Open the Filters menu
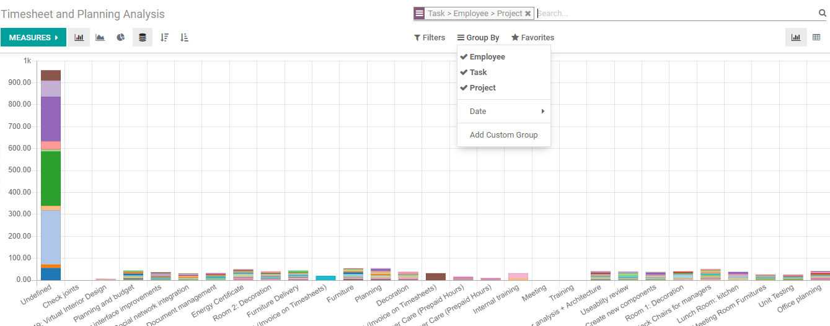Screen dimensions: 830x326 point(430,38)
